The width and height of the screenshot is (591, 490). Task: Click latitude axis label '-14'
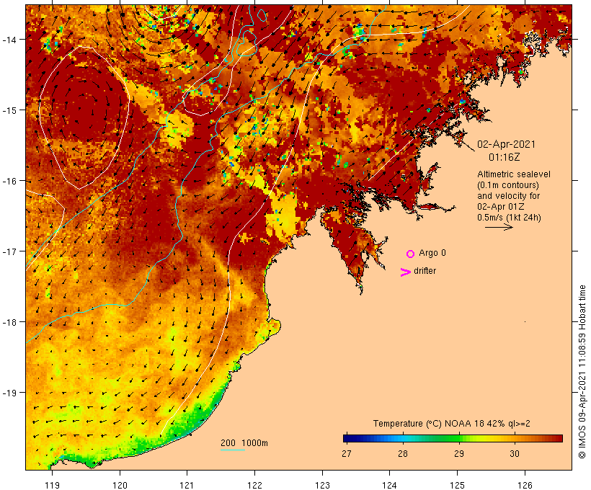[9, 39]
